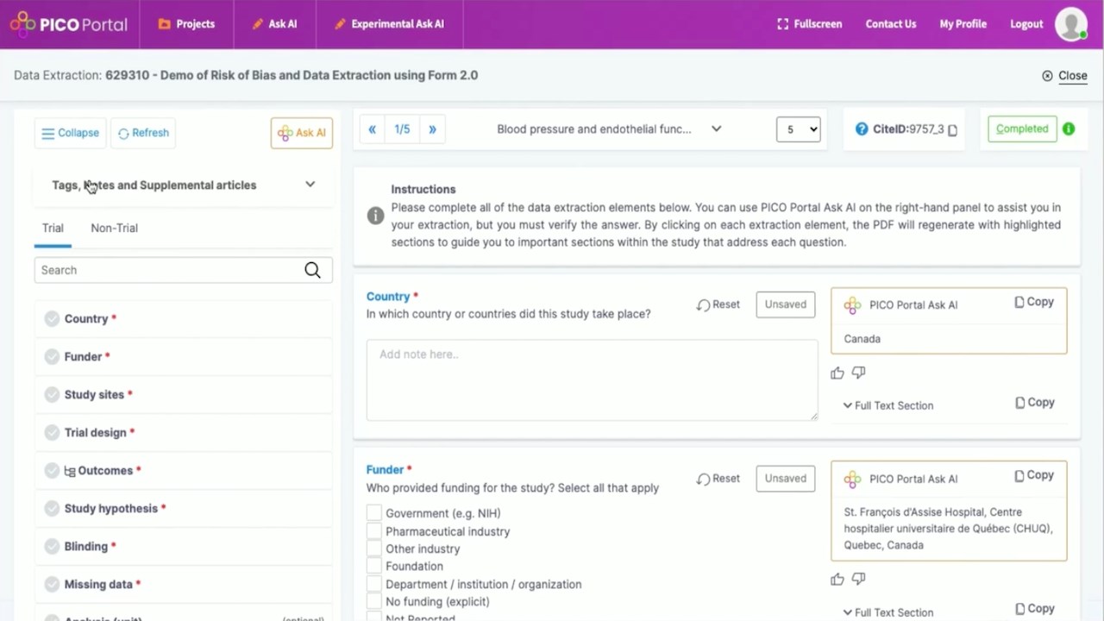Go to the previous article with double-left arrow

coord(372,129)
